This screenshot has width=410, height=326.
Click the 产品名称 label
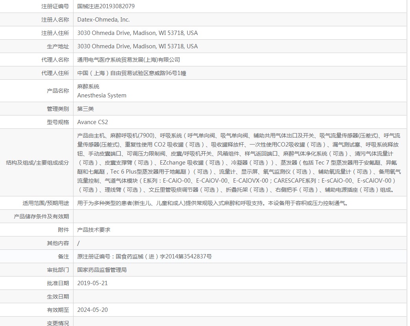click(x=58, y=91)
